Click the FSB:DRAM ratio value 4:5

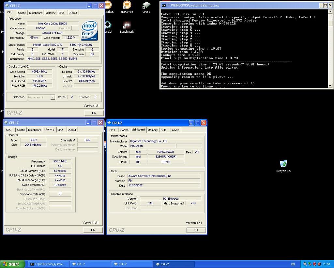coord(60,166)
